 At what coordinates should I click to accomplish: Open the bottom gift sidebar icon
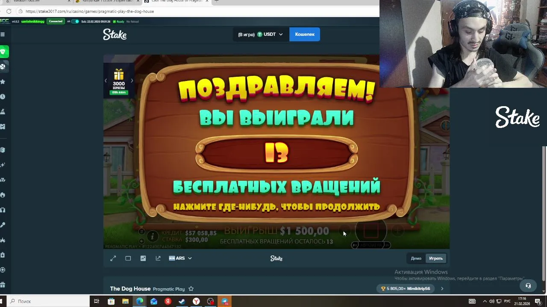click(x=3, y=285)
